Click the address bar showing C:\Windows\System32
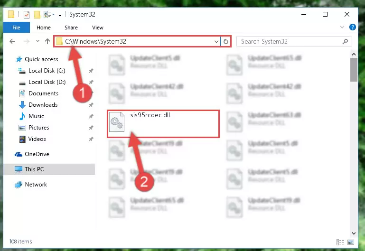 [137, 41]
